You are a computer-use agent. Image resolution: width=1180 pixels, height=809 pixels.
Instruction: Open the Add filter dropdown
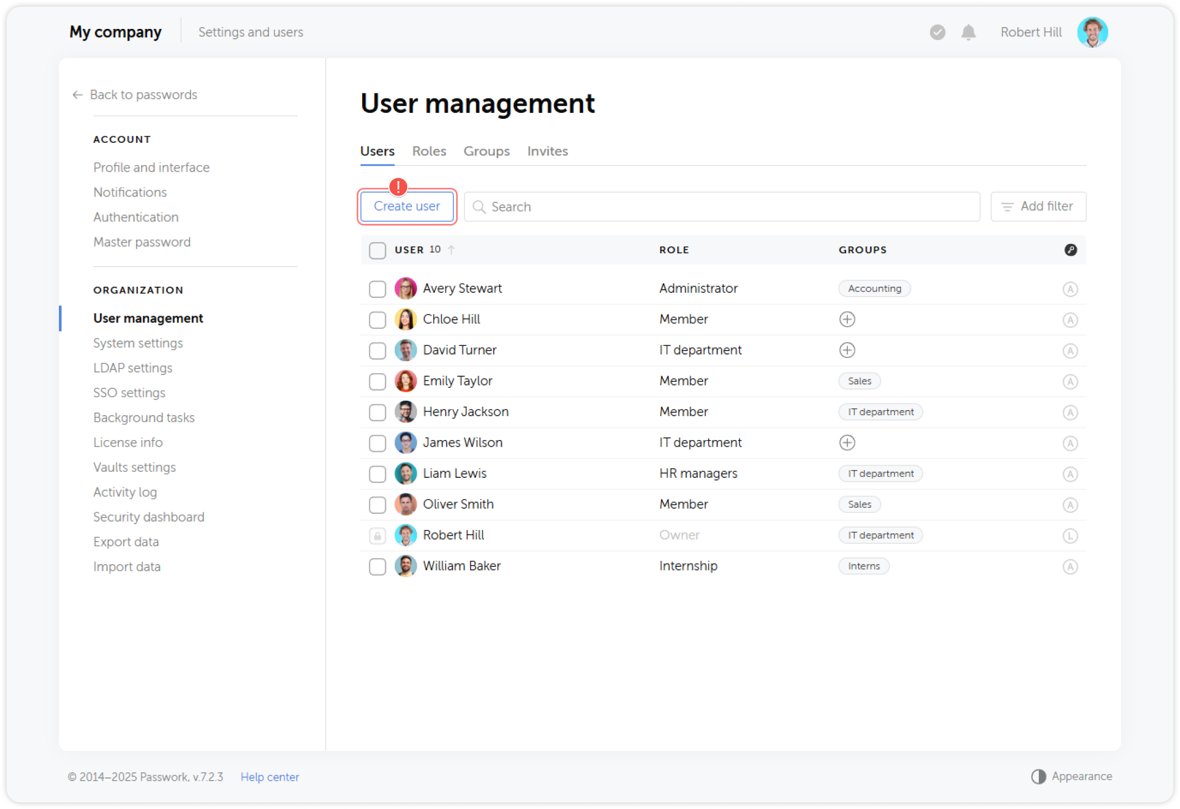point(1038,206)
